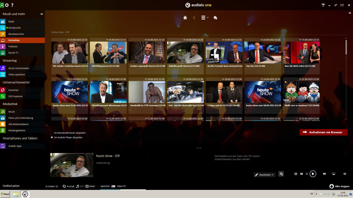Open Wiedergabeliste
Viewport: 353px width, 198px height.
[x=22, y=130]
